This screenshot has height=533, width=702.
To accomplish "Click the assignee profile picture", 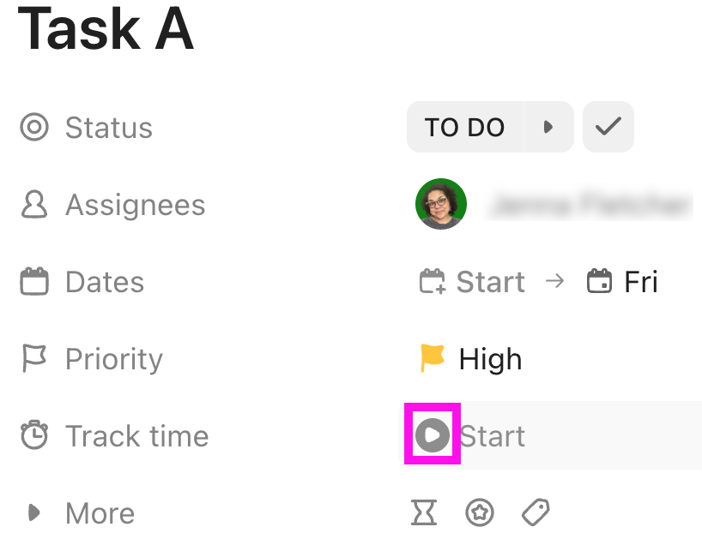I will click(441, 204).
